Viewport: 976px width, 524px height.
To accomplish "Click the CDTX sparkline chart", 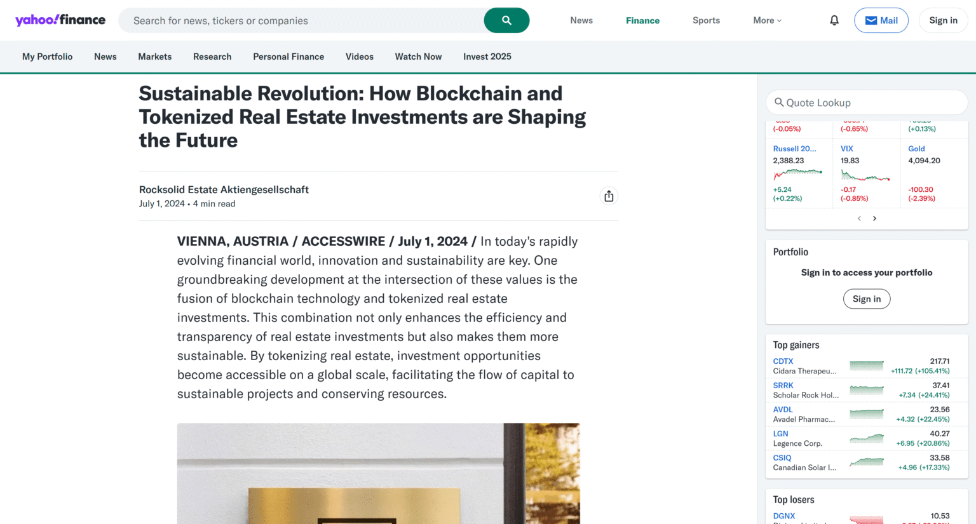I will tap(866, 366).
